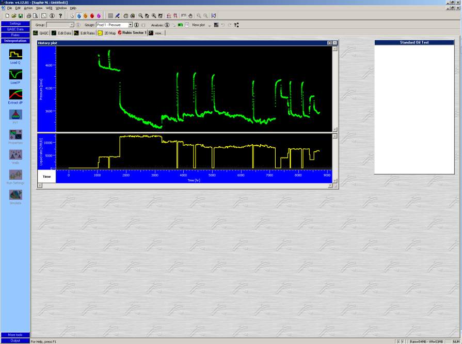Viewport: 462px width, 344px height.
Task: Click the More tools button
Action: coord(15,335)
